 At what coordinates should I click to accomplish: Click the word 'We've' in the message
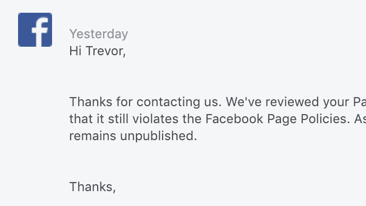(244, 102)
